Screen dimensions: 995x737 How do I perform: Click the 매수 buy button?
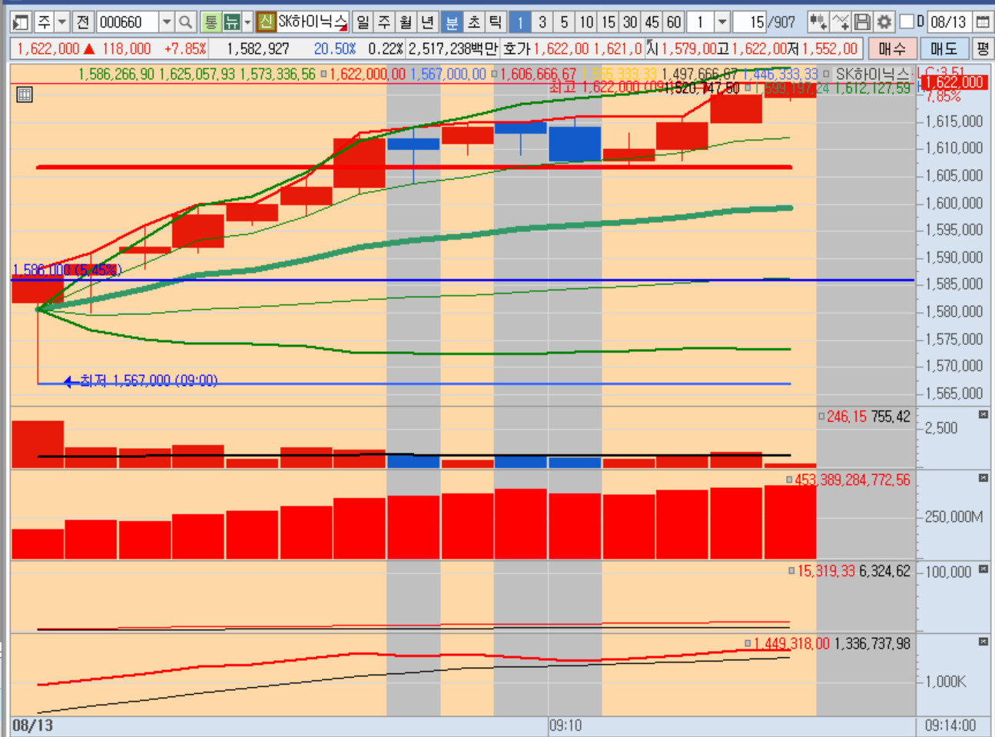click(891, 49)
